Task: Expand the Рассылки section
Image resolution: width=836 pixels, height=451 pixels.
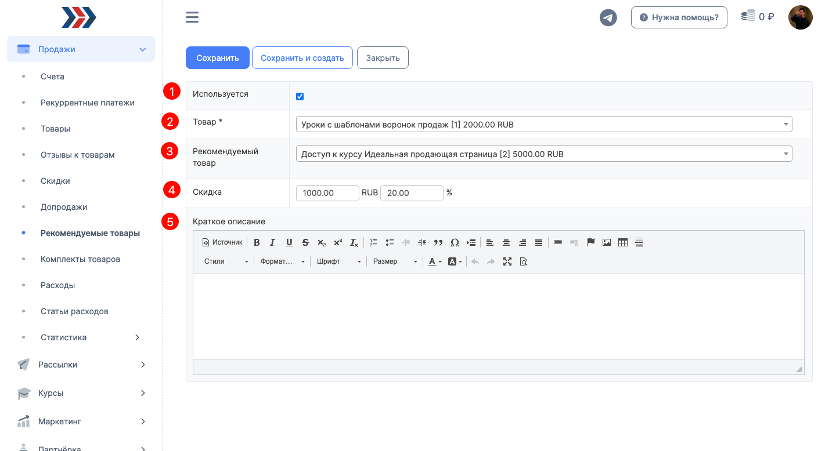Action: (81, 365)
